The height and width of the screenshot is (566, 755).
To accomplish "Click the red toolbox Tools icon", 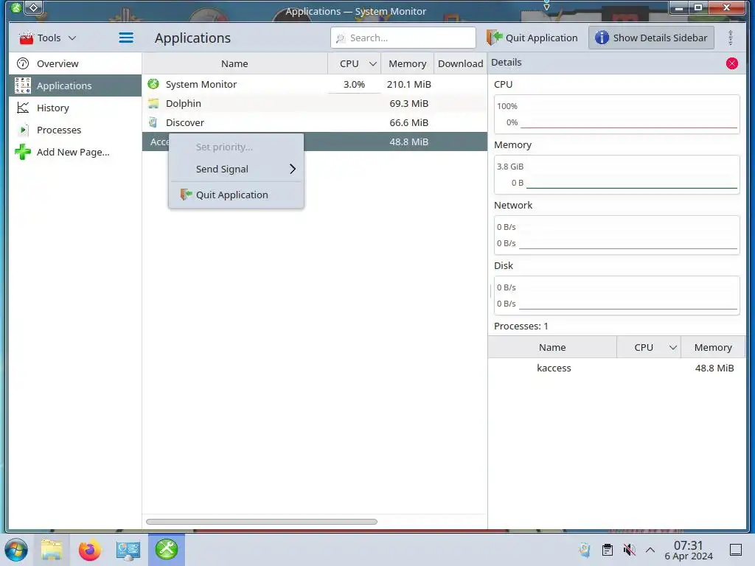I will click(x=26, y=38).
